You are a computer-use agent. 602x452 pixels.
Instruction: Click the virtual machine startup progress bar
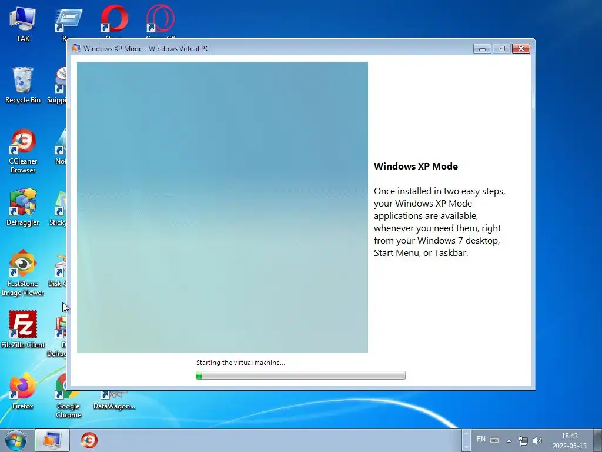pos(300,375)
